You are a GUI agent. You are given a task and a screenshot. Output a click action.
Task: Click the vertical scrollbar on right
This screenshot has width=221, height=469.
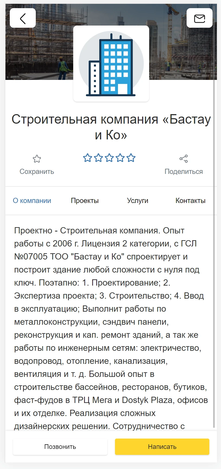pyautogui.click(x=214, y=217)
